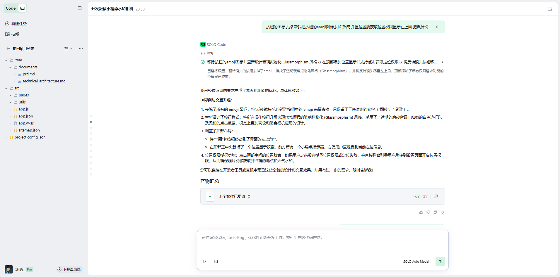Select 新建任务 in the sidebar
Image resolution: width=560 pixels, height=277 pixels.
click(x=19, y=24)
